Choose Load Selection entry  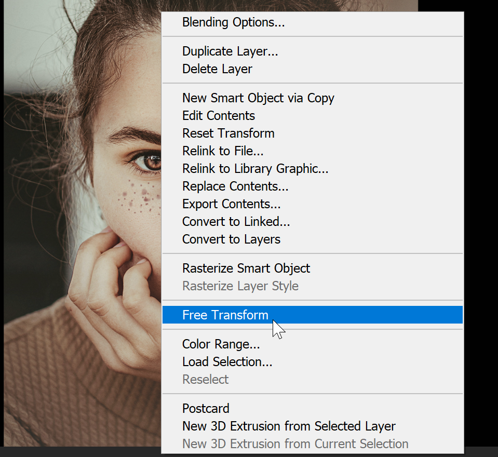pos(313,362)
